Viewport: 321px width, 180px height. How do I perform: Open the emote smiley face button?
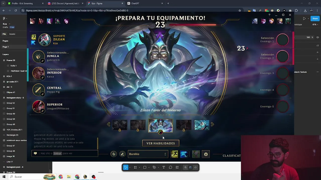pos(206,154)
